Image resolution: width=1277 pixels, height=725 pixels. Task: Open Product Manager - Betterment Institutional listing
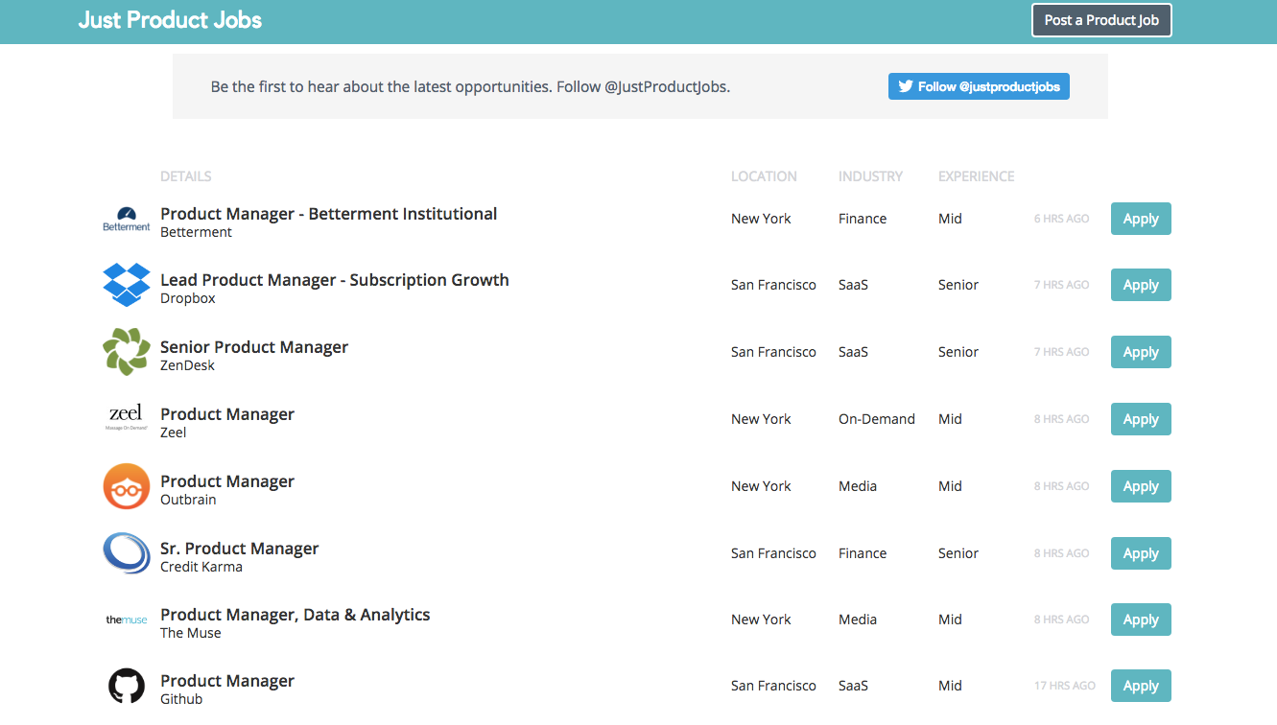[x=328, y=214]
